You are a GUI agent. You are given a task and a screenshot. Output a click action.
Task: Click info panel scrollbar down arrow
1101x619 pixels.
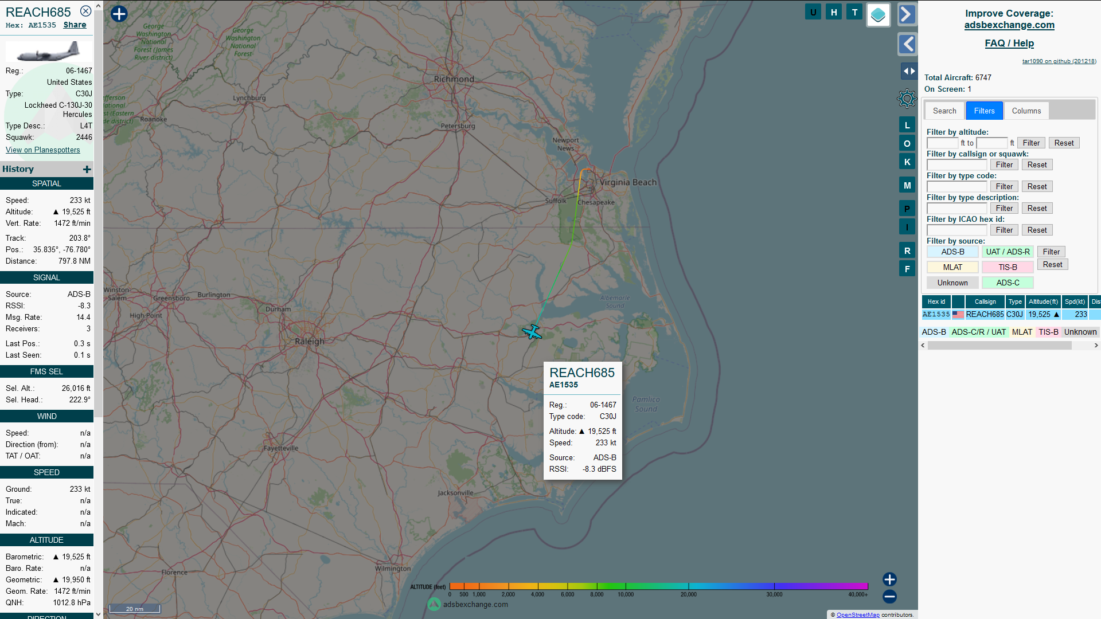point(99,614)
